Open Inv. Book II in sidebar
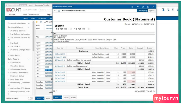Image resolution: width=181 pixels, height=105 pixels. point(15,46)
